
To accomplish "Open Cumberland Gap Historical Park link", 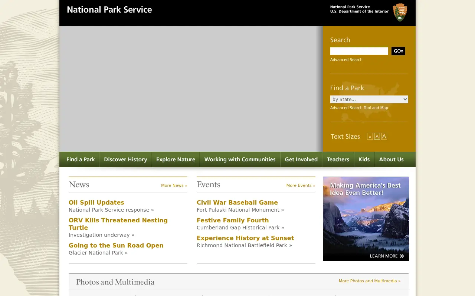I will point(240,228).
